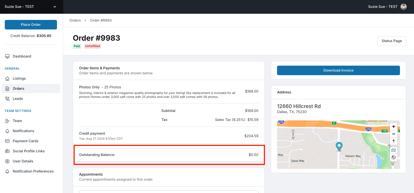Click the Orders breadcrumb link
414x193 pixels.
[75, 20]
